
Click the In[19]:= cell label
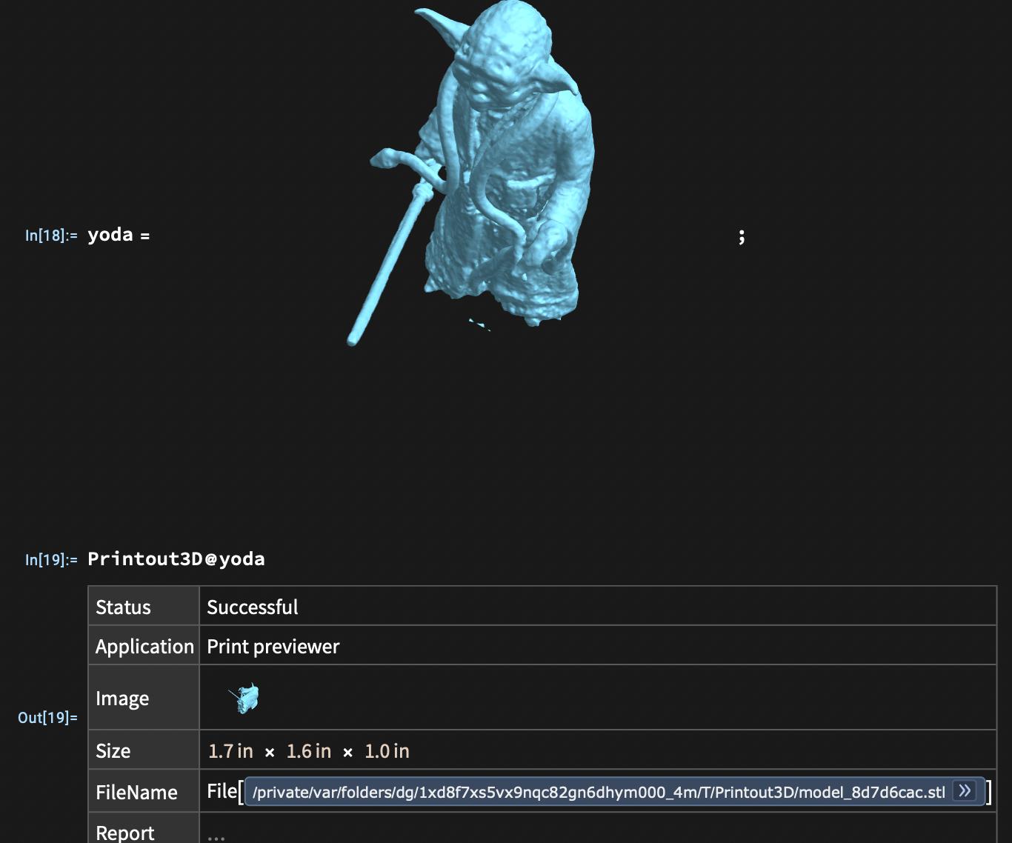tap(51, 559)
